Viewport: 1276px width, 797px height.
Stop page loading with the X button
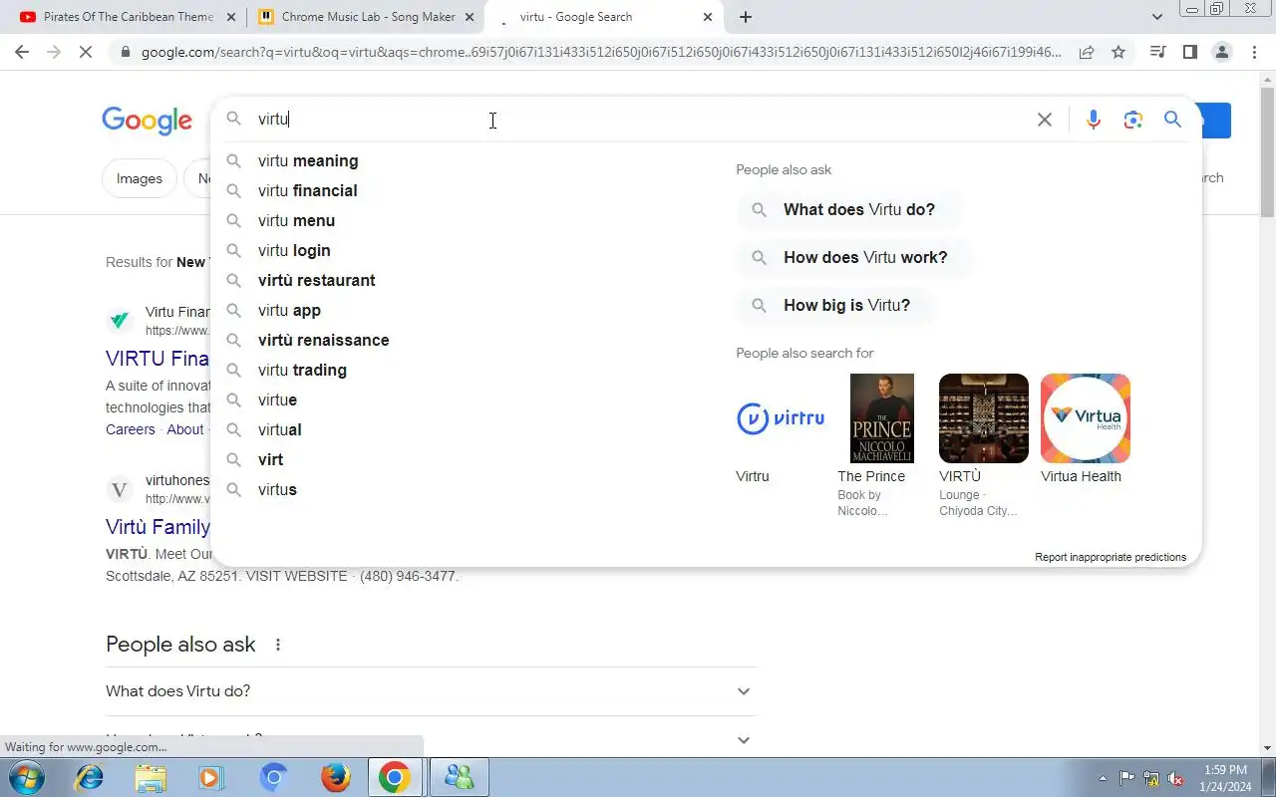[86, 52]
